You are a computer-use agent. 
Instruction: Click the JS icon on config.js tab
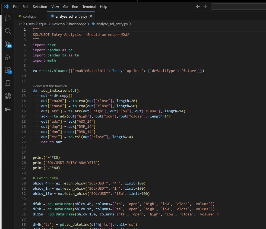pos(20,16)
